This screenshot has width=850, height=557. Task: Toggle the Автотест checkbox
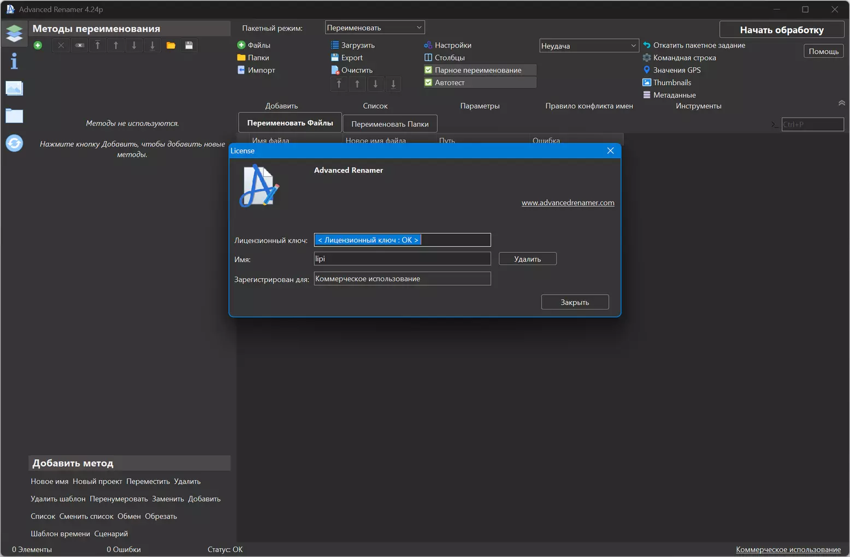click(480, 82)
